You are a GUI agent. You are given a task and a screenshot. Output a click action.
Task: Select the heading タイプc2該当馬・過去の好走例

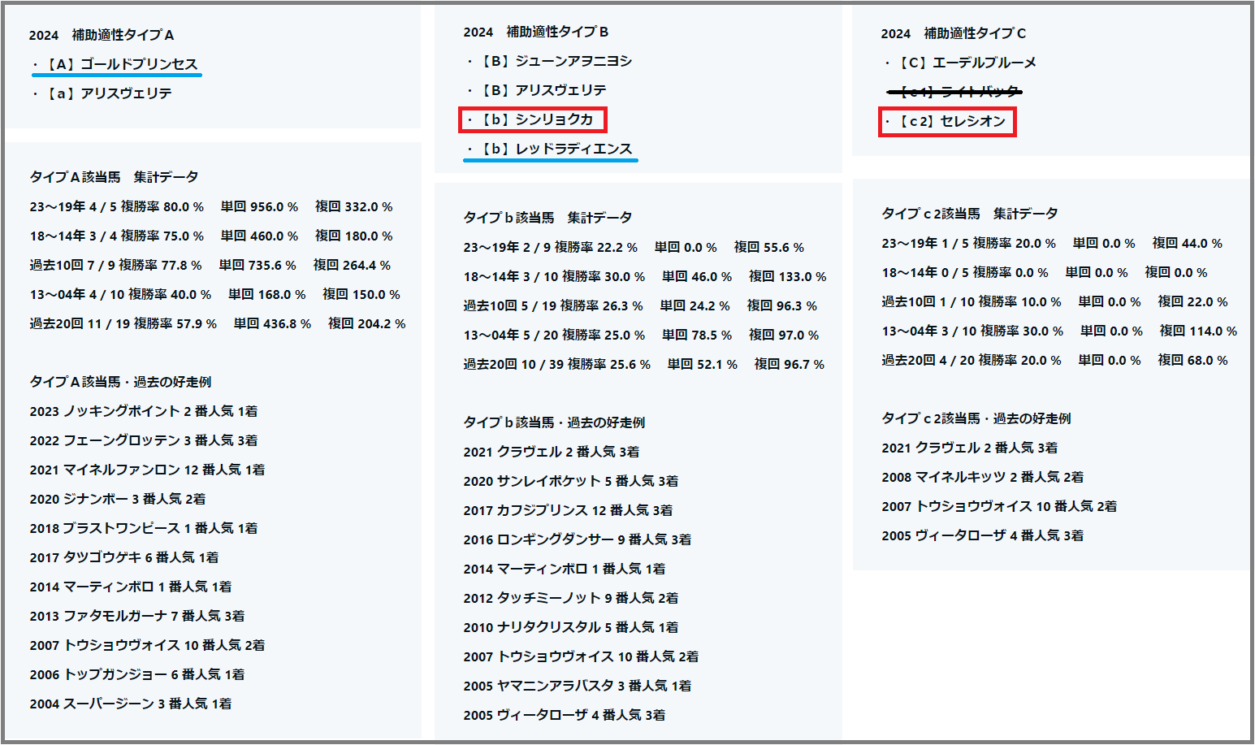coord(976,418)
